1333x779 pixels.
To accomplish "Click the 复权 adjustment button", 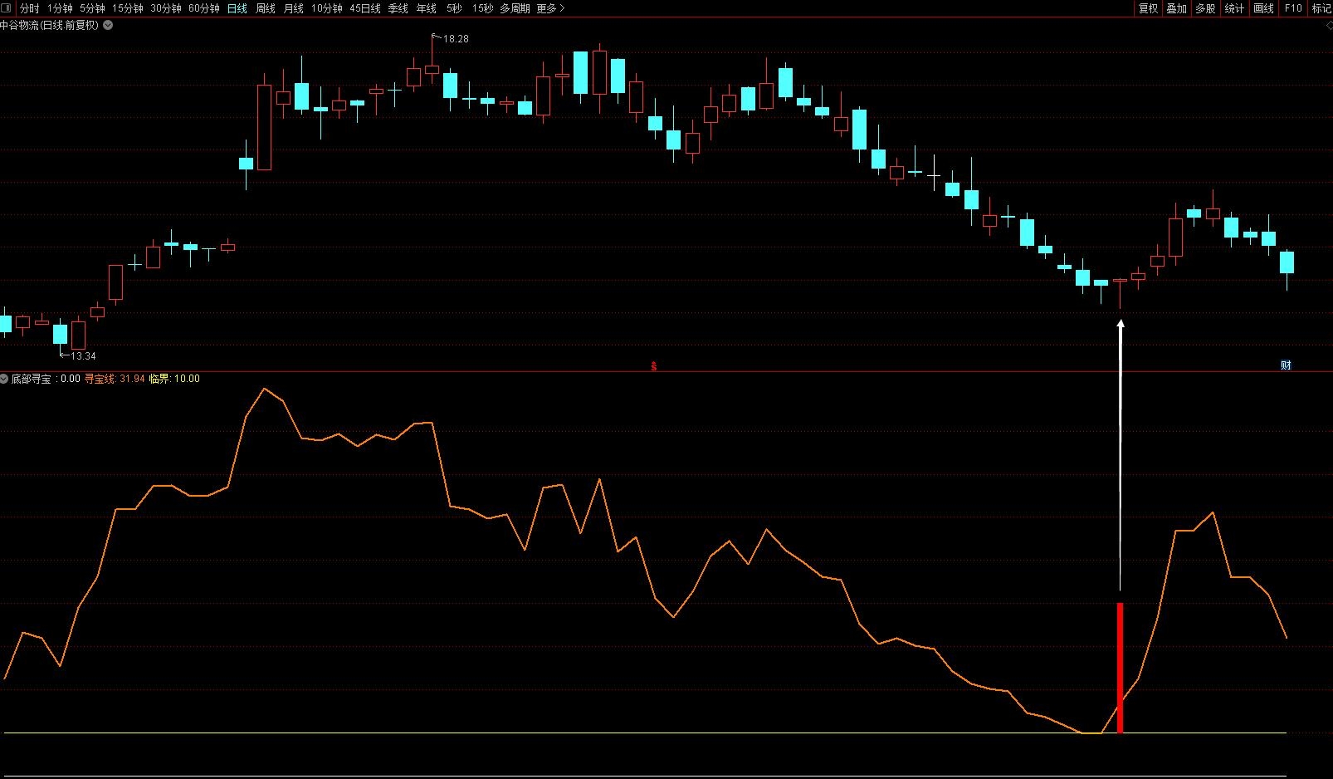I will pos(1148,8).
